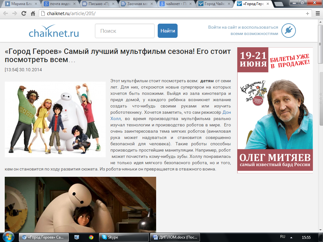Click the Поиск search field
This screenshot has width=323, height=242.
125,31
